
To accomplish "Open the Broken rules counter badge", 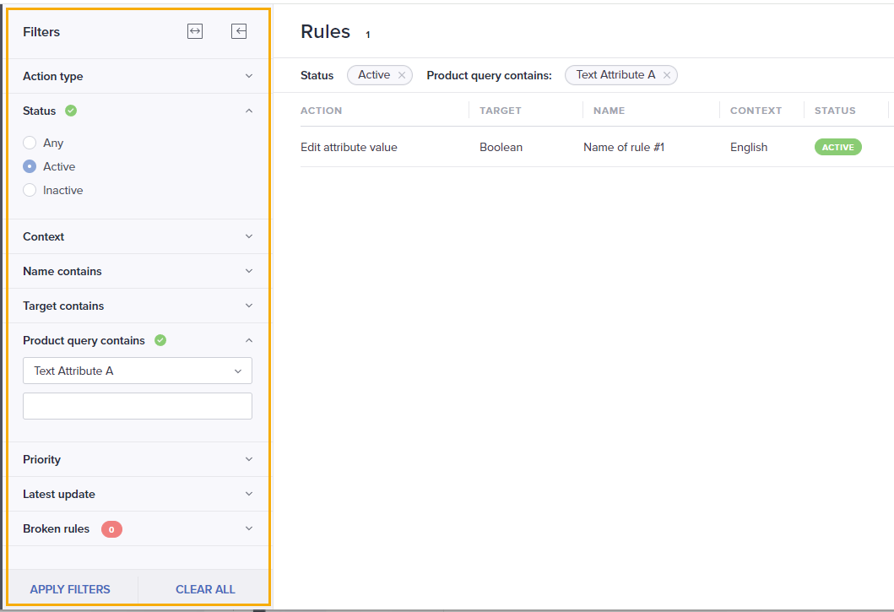I will 111,528.
